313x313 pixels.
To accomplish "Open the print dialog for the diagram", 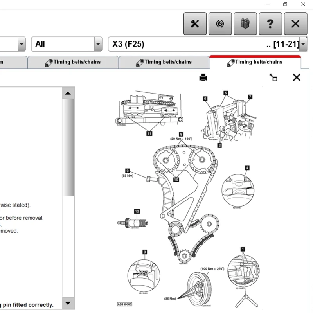I will 204,77.
